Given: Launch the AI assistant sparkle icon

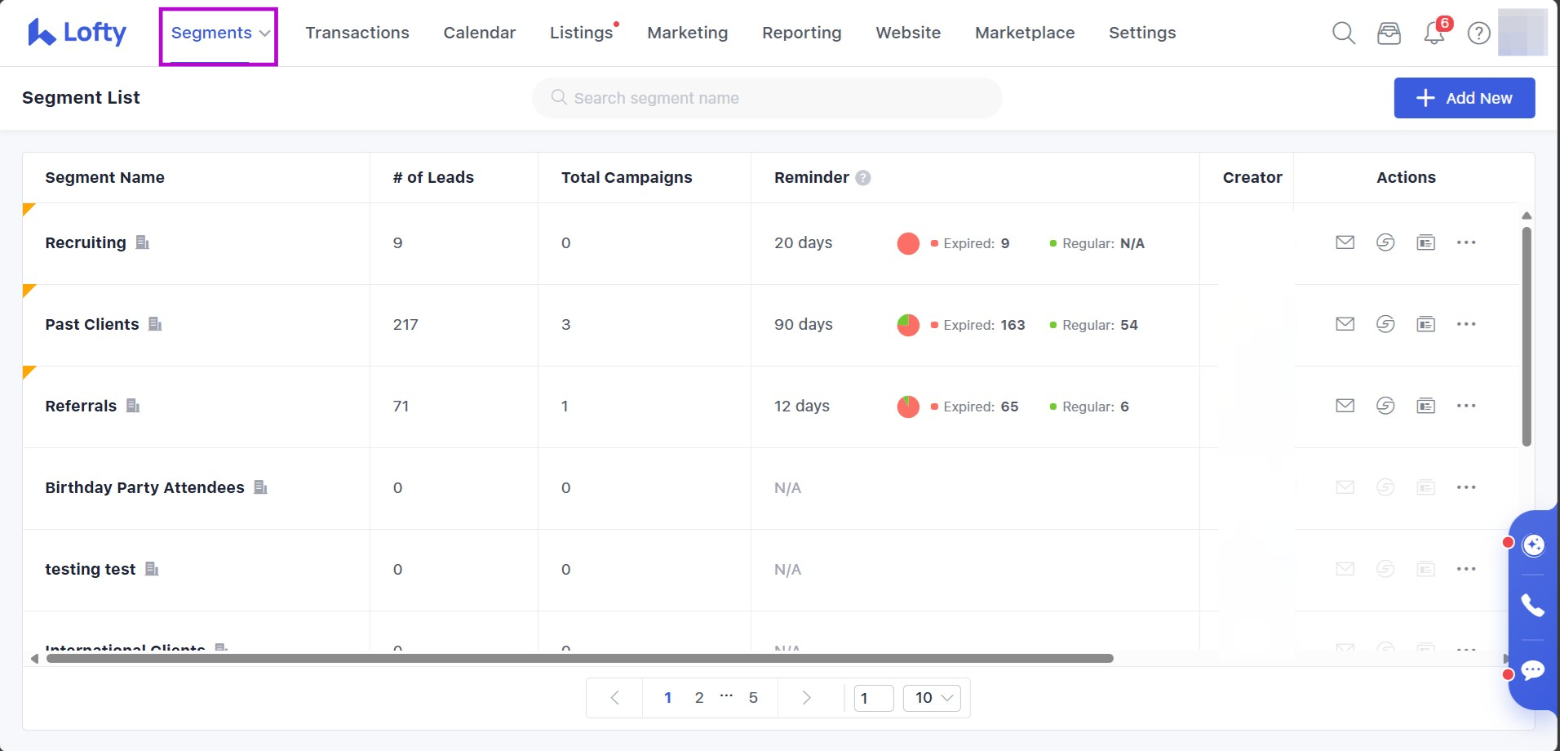Looking at the screenshot, I should (1533, 545).
